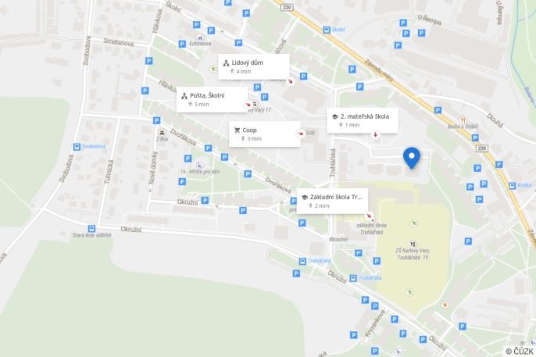This screenshot has width=536, height=357.
Task: Click the Krátká bus stop icon
Action: click(x=512, y=186)
